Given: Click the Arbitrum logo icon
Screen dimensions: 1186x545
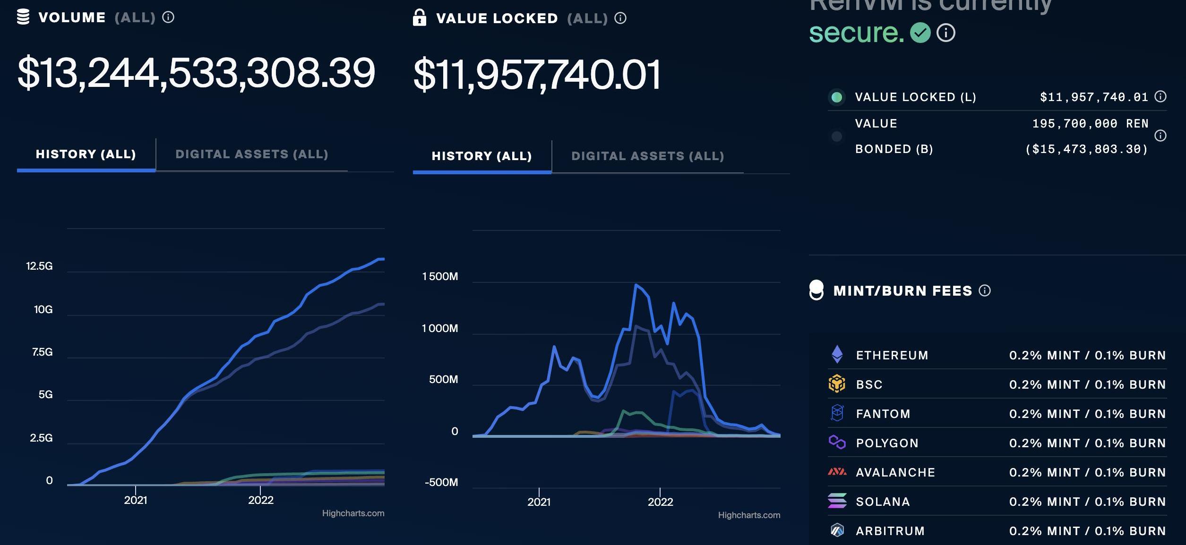Looking at the screenshot, I should click(x=837, y=530).
